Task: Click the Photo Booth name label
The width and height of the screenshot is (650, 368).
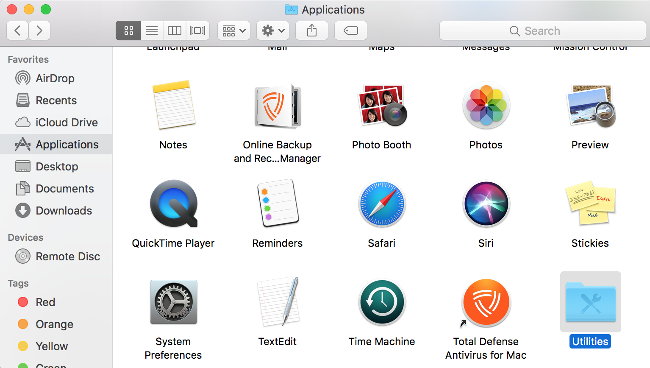Action: click(x=382, y=145)
